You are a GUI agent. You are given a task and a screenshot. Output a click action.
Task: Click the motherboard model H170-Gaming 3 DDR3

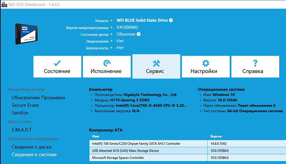pyautogui.click(x=130, y=100)
